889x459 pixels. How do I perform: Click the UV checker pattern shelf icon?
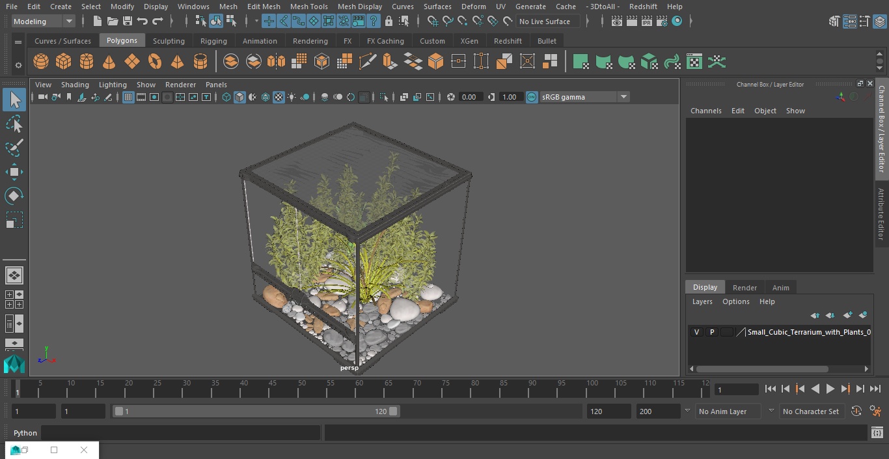click(694, 62)
